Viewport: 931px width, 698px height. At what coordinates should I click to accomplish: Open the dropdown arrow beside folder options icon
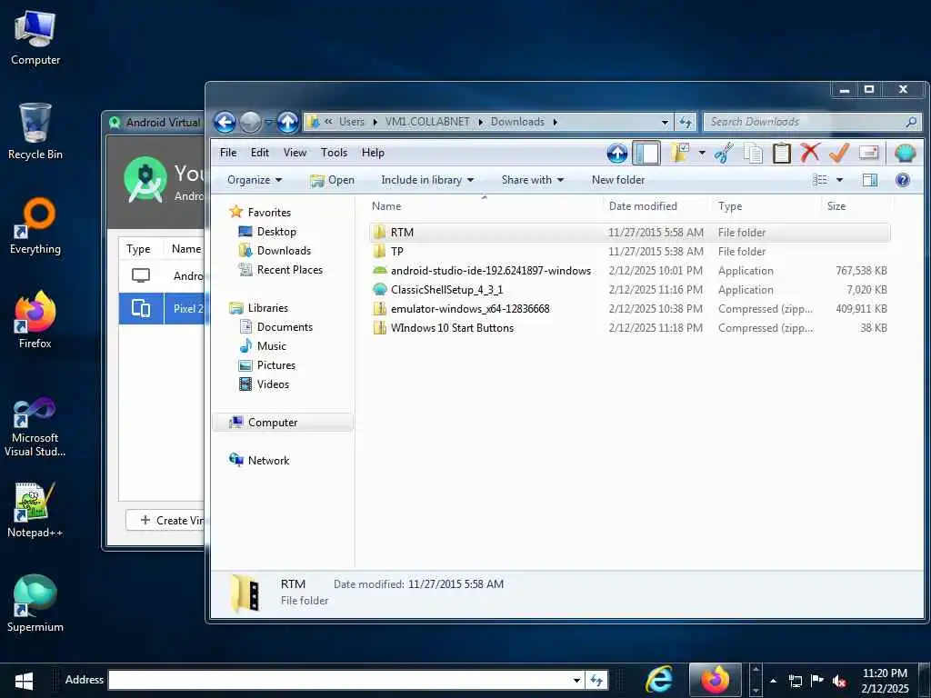[702, 153]
